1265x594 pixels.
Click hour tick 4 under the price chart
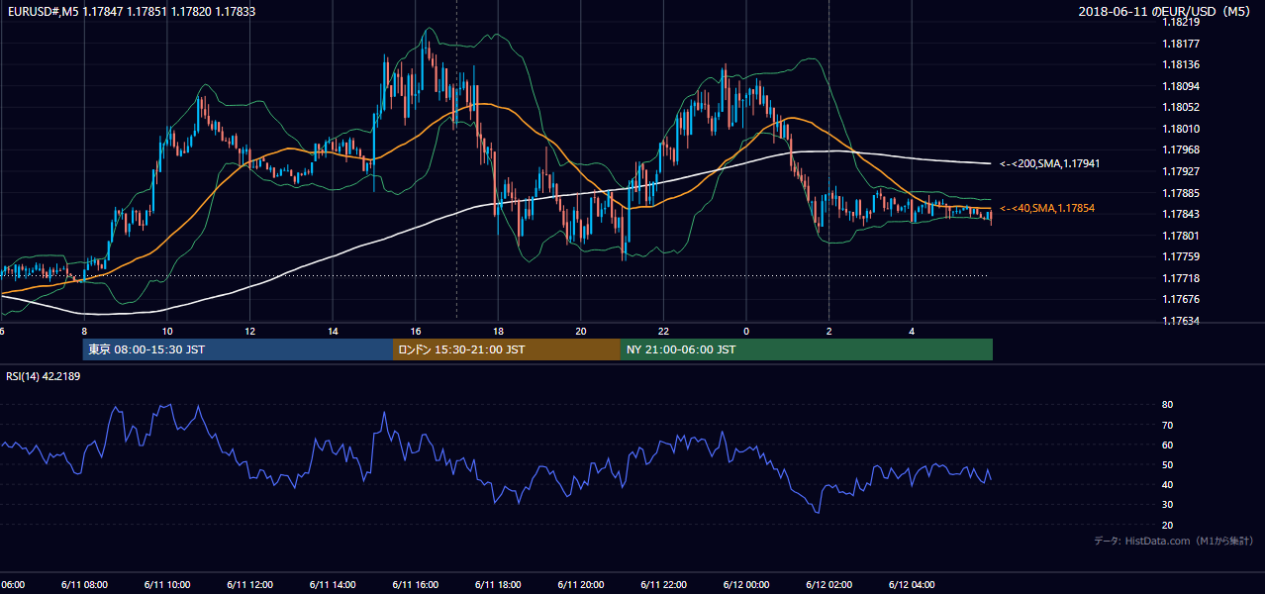(912, 331)
